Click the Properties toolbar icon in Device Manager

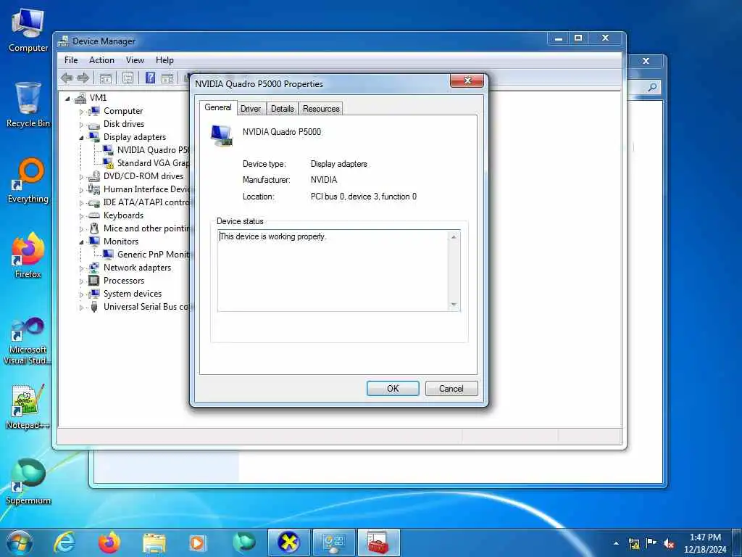click(128, 78)
